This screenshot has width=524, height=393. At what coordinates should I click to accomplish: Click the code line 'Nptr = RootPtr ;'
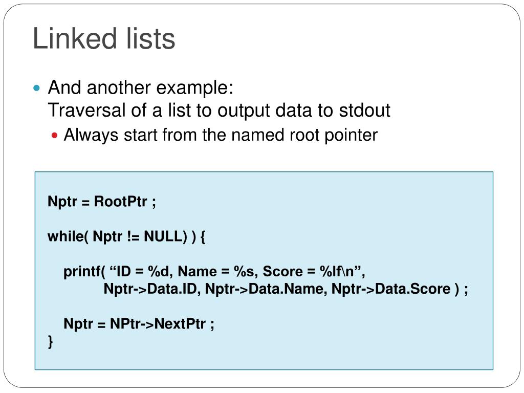pyautogui.click(x=102, y=202)
